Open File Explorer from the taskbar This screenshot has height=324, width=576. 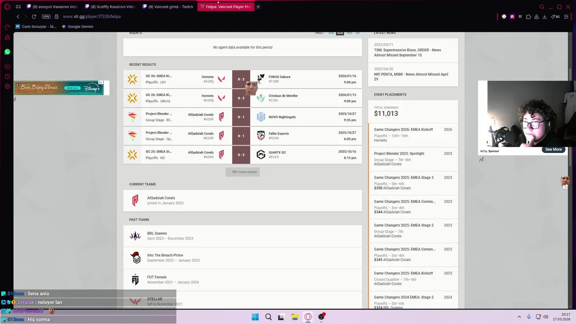295,317
